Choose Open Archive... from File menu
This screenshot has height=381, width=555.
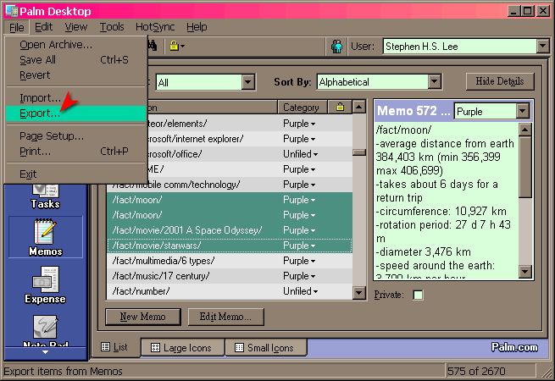point(75,45)
